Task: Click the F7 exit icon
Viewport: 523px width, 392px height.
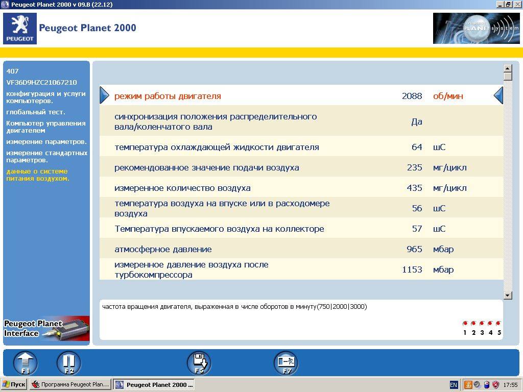Action: tap(286, 363)
